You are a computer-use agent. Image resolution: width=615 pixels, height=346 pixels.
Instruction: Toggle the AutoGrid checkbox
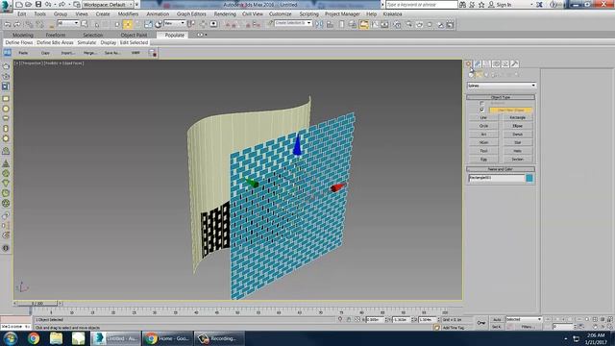coord(481,103)
